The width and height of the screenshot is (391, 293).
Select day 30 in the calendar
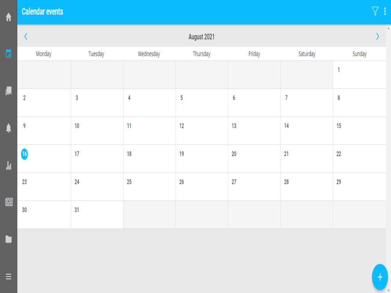44,215
